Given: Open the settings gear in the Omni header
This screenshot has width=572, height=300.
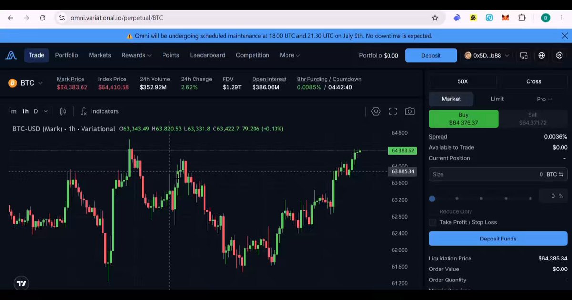Looking at the screenshot, I should 560,55.
